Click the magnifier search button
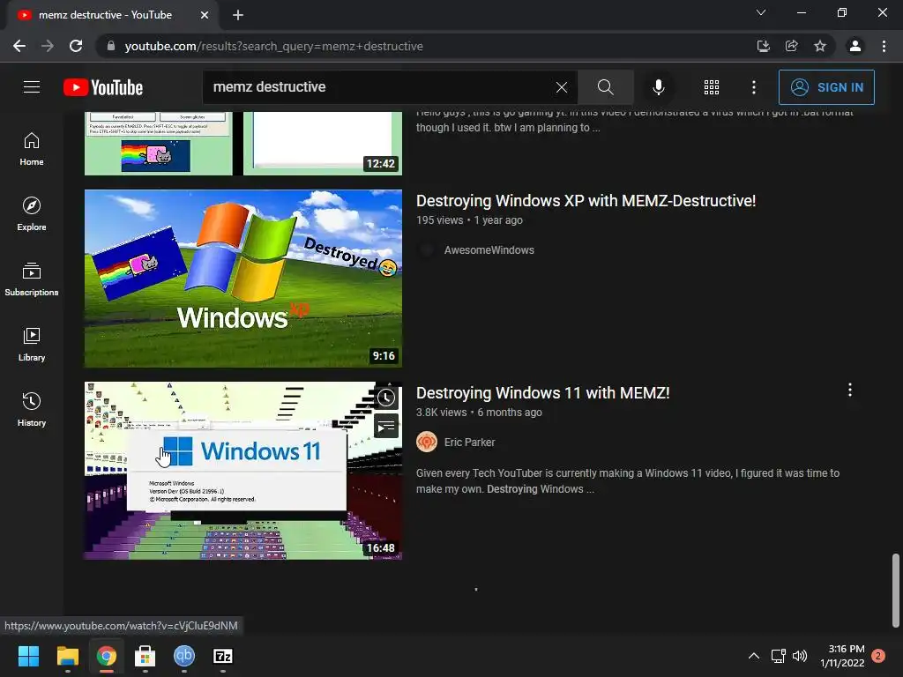The image size is (903, 677). pyautogui.click(x=605, y=87)
